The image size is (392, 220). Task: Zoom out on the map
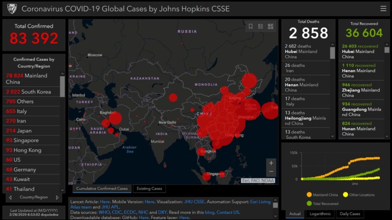tap(271, 171)
